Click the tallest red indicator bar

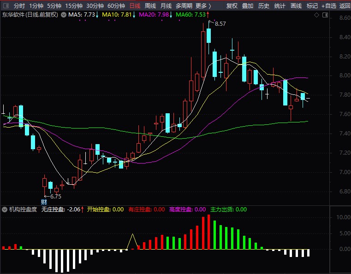208,232
